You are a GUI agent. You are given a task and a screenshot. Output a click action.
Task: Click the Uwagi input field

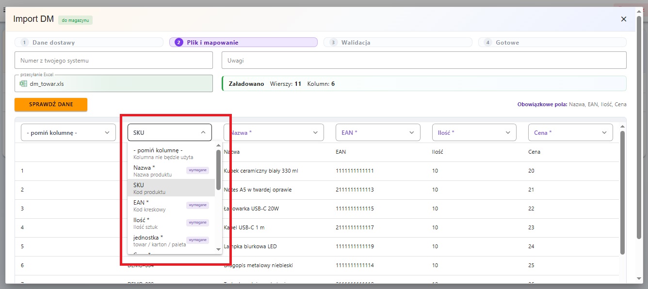(x=424, y=61)
